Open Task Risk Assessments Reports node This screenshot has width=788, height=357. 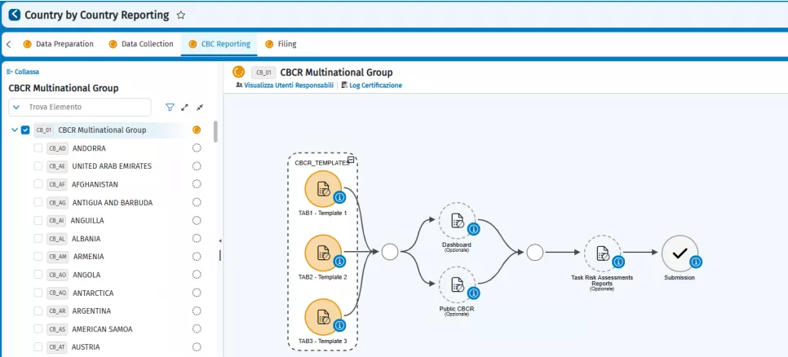601,253
